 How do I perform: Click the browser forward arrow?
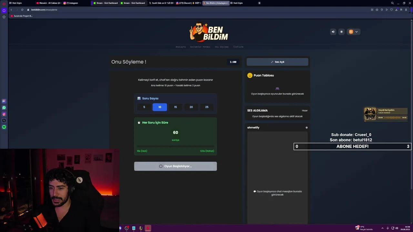(x=16, y=10)
